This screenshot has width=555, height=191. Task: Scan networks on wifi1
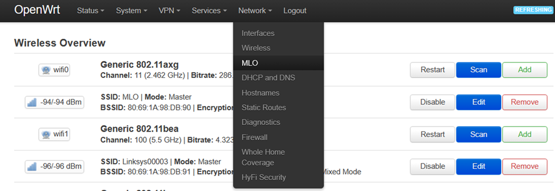coord(478,134)
